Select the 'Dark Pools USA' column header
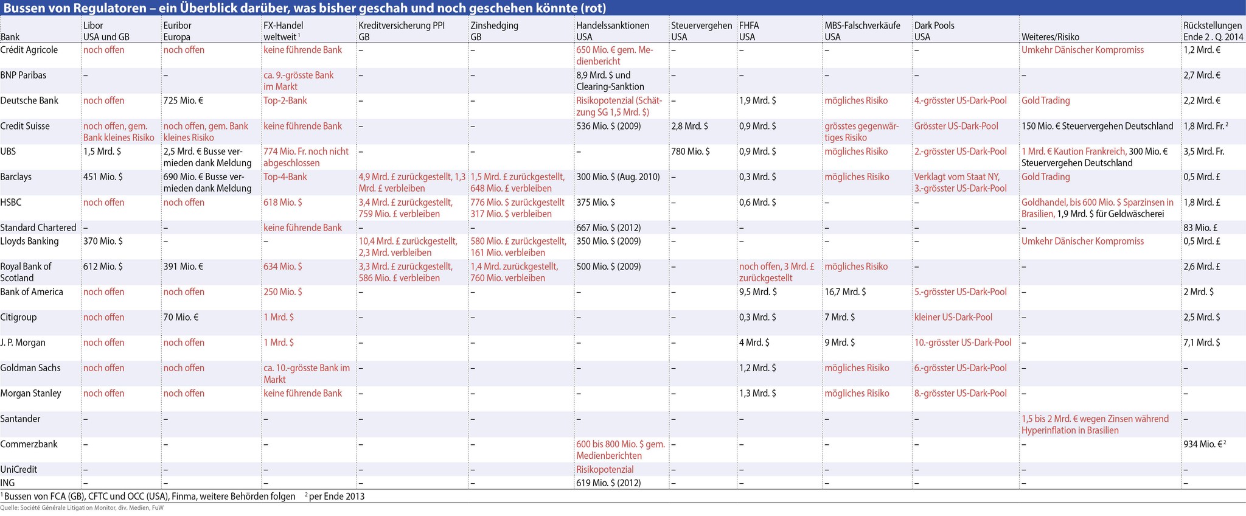Screen dimensions: 1246x516 (x=934, y=31)
